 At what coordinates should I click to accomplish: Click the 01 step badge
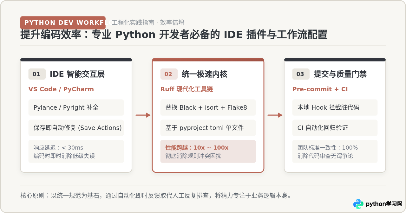pyautogui.click(x=37, y=74)
